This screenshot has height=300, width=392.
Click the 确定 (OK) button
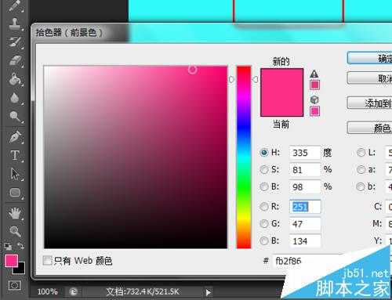point(369,58)
